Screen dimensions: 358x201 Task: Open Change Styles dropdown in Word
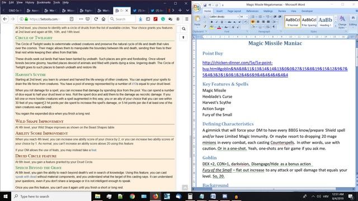[x=342, y=22]
